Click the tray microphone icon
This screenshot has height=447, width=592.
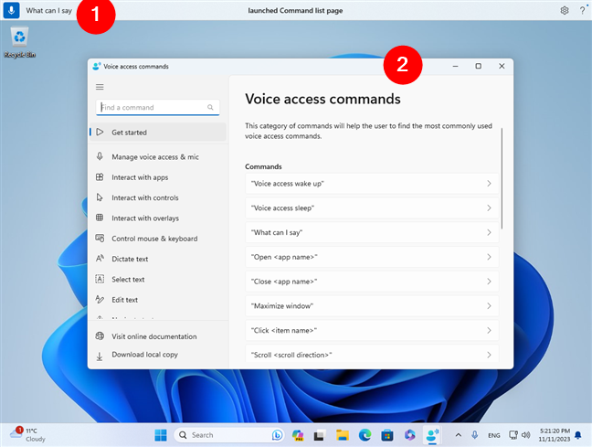[474, 435]
